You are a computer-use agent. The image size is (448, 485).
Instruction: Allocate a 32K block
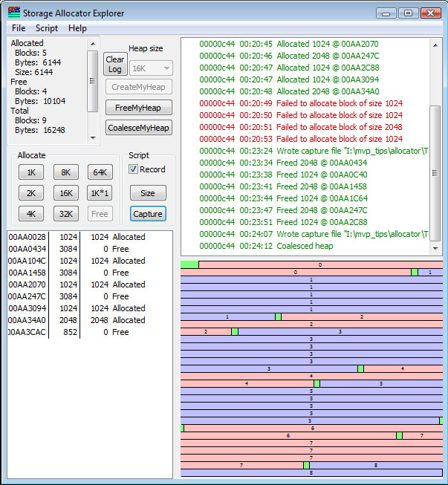coord(66,214)
